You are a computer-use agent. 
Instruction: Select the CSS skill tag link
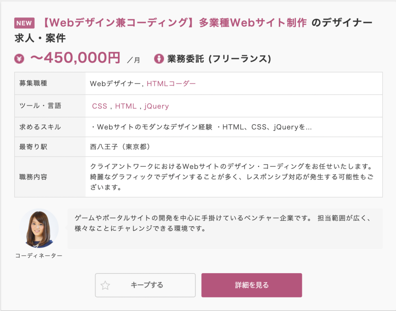coord(99,106)
